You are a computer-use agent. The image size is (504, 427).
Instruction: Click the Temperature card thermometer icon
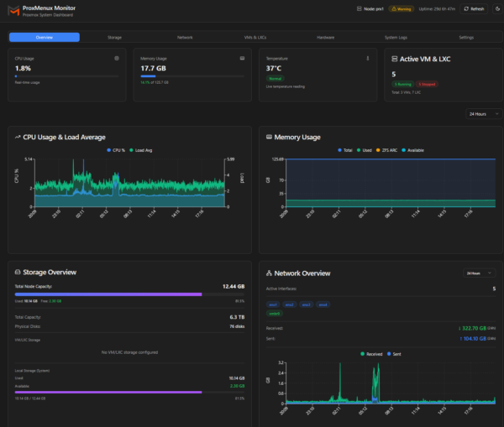pyautogui.click(x=368, y=59)
